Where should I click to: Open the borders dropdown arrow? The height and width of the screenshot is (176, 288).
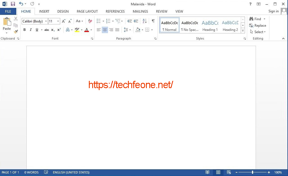click(x=152, y=30)
